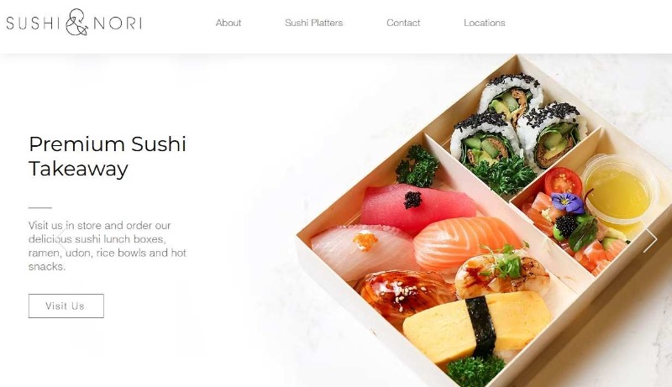Viewport: 672px width, 387px height.
Task: Click the ampersand symbol in the logo
Action: [77, 22]
